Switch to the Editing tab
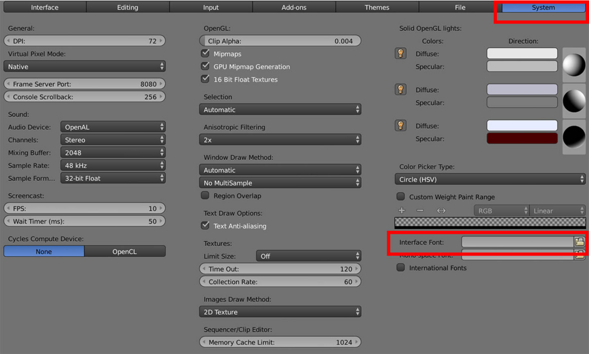Image resolution: width=589 pixels, height=354 pixels. coord(128,7)
